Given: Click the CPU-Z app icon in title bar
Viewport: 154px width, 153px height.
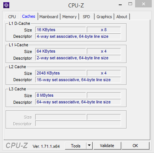Looking at the screenshot, I should [6, 5].
